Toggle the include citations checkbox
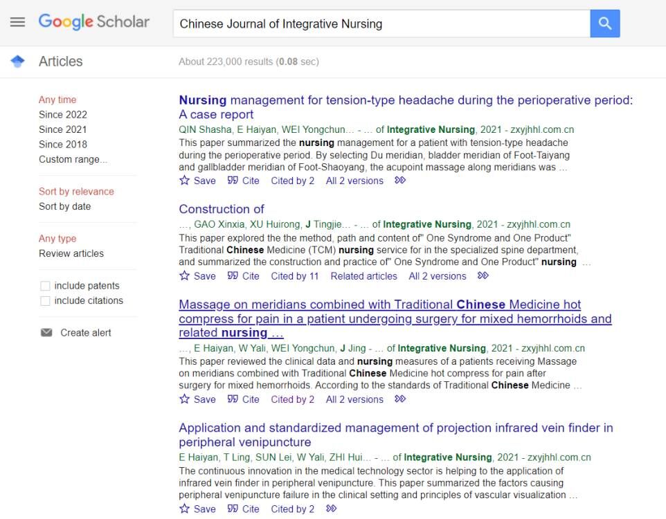This screenshot has width=666, height=519. [45, 301]
